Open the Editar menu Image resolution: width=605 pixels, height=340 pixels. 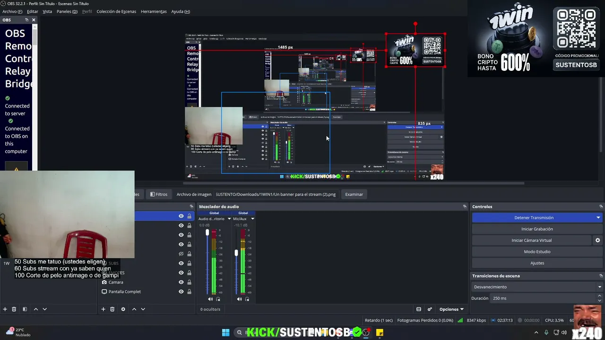click(33, 11)
